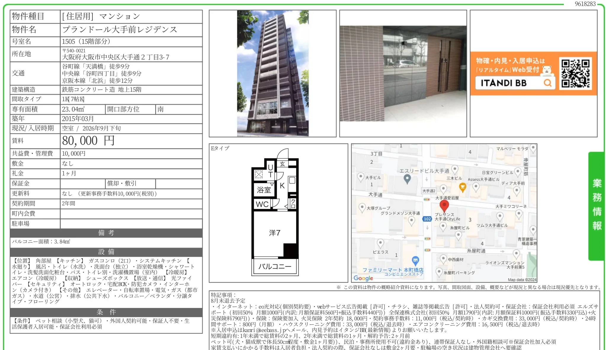This screenshot has width=609, height=350.
Task: Open the 業務情報 green side tab
Action: (596, 206)
